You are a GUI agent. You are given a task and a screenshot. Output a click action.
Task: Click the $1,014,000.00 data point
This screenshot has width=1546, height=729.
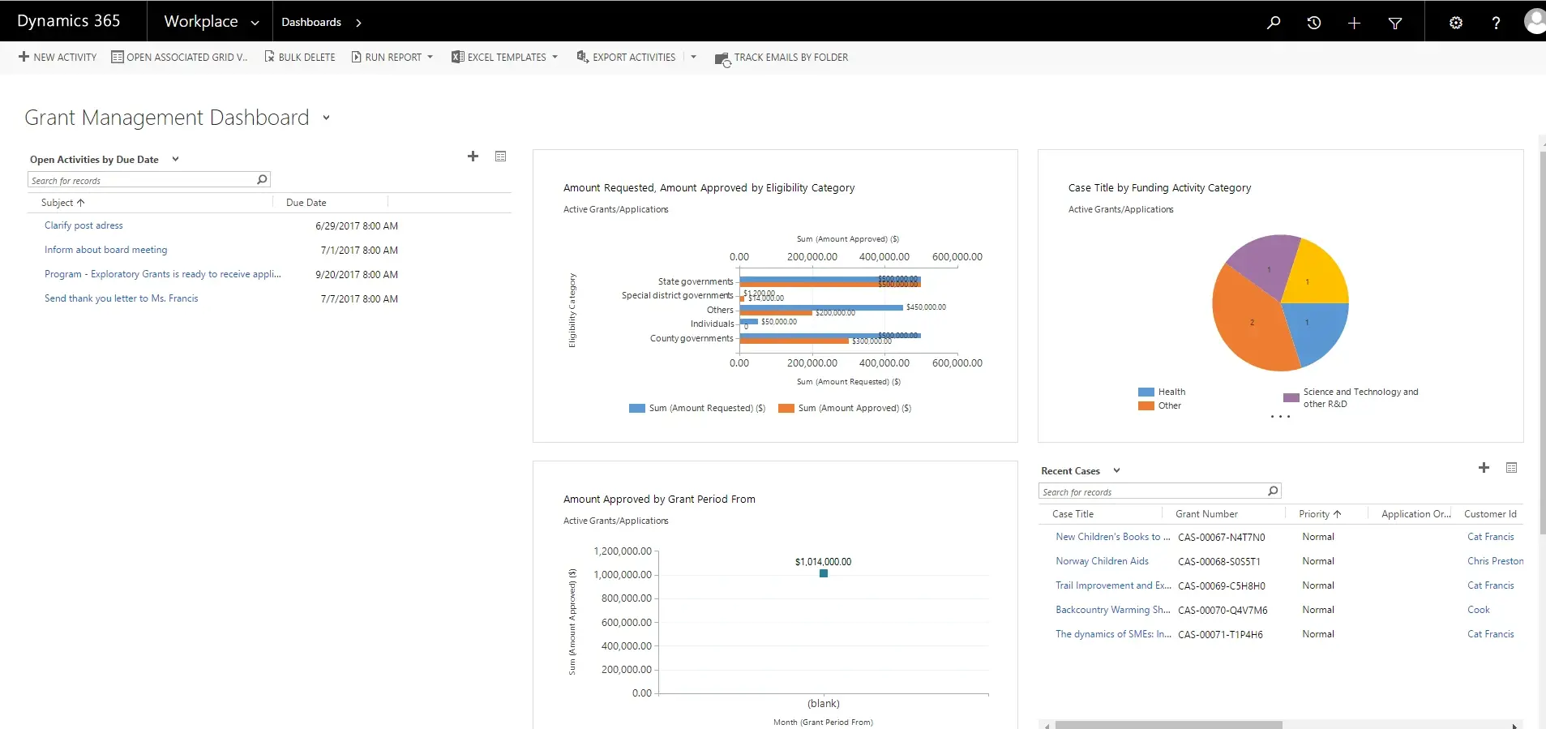(x=824, y=573)
